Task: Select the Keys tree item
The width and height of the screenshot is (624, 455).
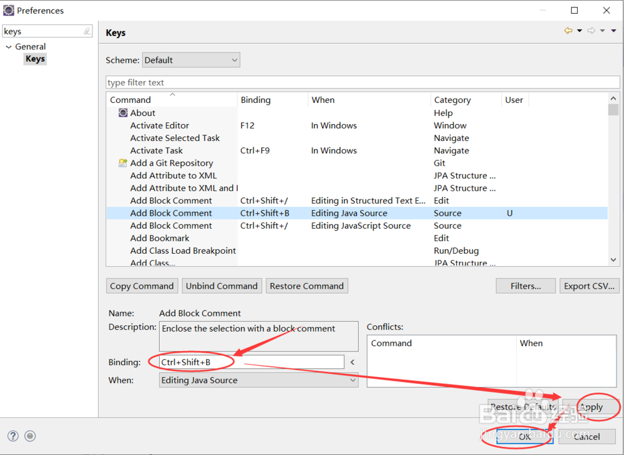Action: 35,59
